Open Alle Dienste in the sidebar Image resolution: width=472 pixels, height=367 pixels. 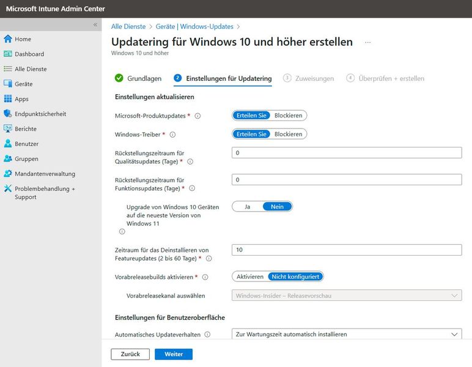coord(31,69)
